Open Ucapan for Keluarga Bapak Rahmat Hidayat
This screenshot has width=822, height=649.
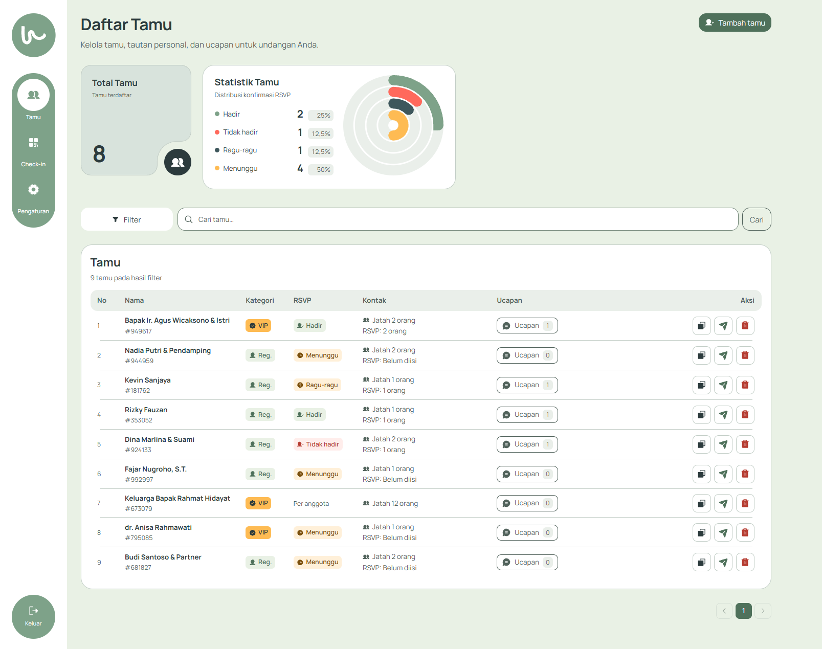(x=527, y=503)
